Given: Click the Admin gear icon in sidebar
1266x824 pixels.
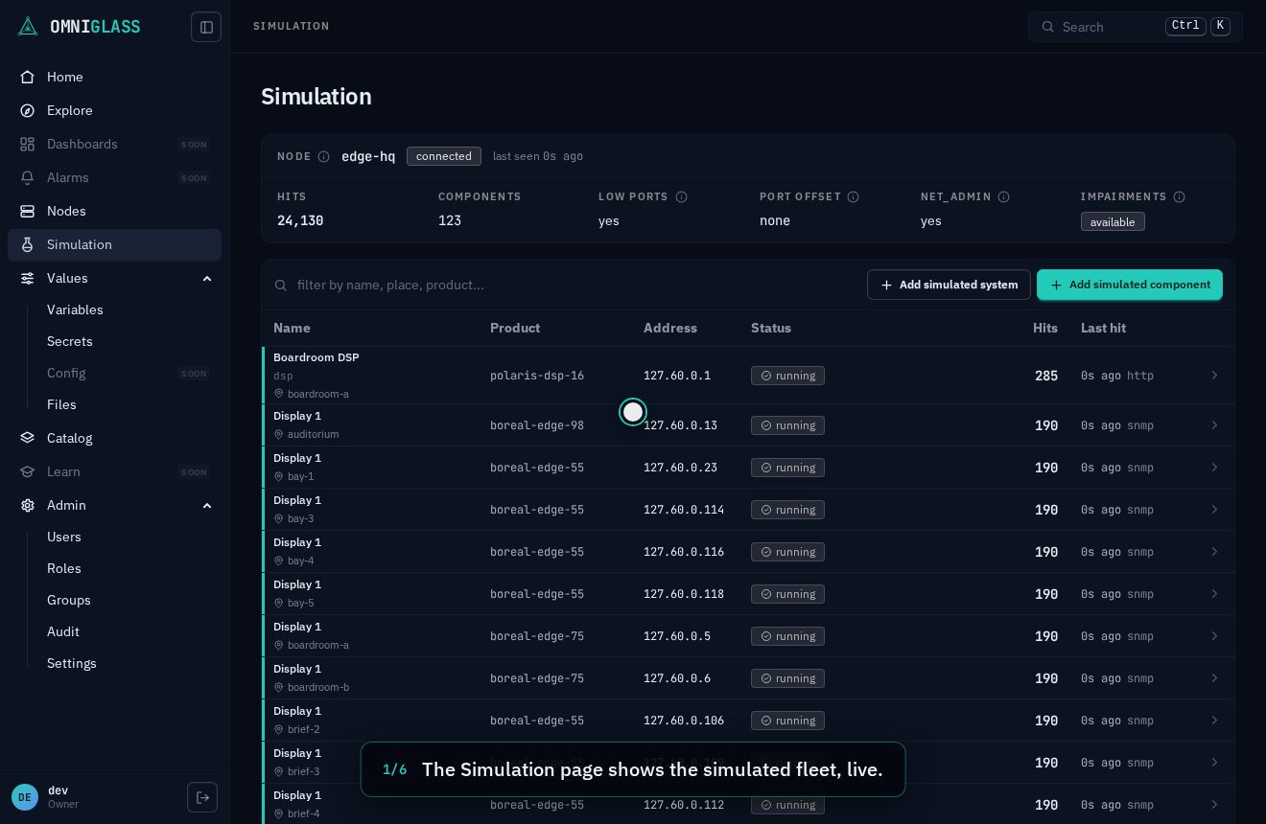Looking at the screenshot, I should click(28, 505).
